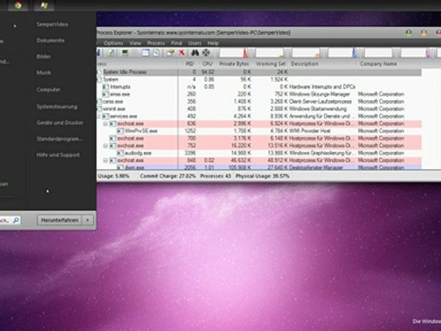Screen dimensions: 441x331
Task: Click the crosshair find-window target icon
Action: click(x=206, y=52)
